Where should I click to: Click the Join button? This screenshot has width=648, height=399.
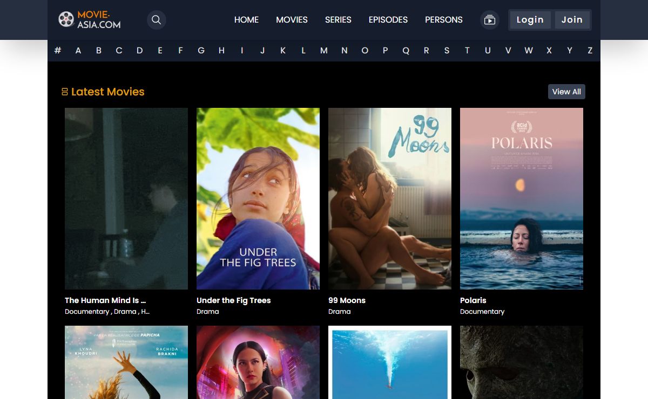click(x=572, y=20)
